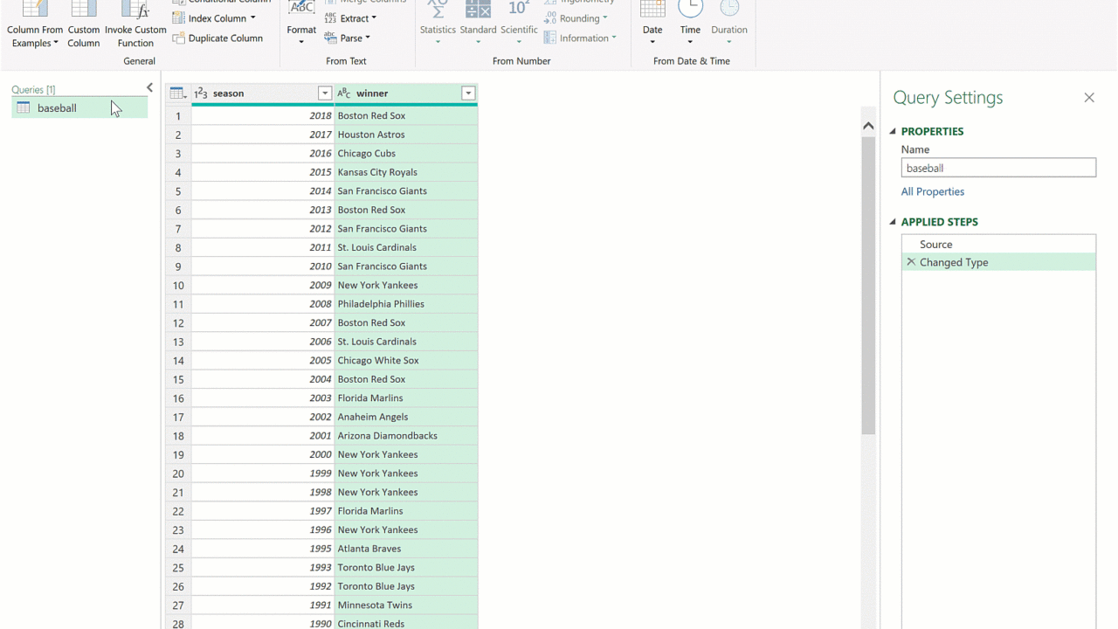Select the baseball query in Queries list
The height and width of the screenshot is (629, 1118).
tap(57, 108)
